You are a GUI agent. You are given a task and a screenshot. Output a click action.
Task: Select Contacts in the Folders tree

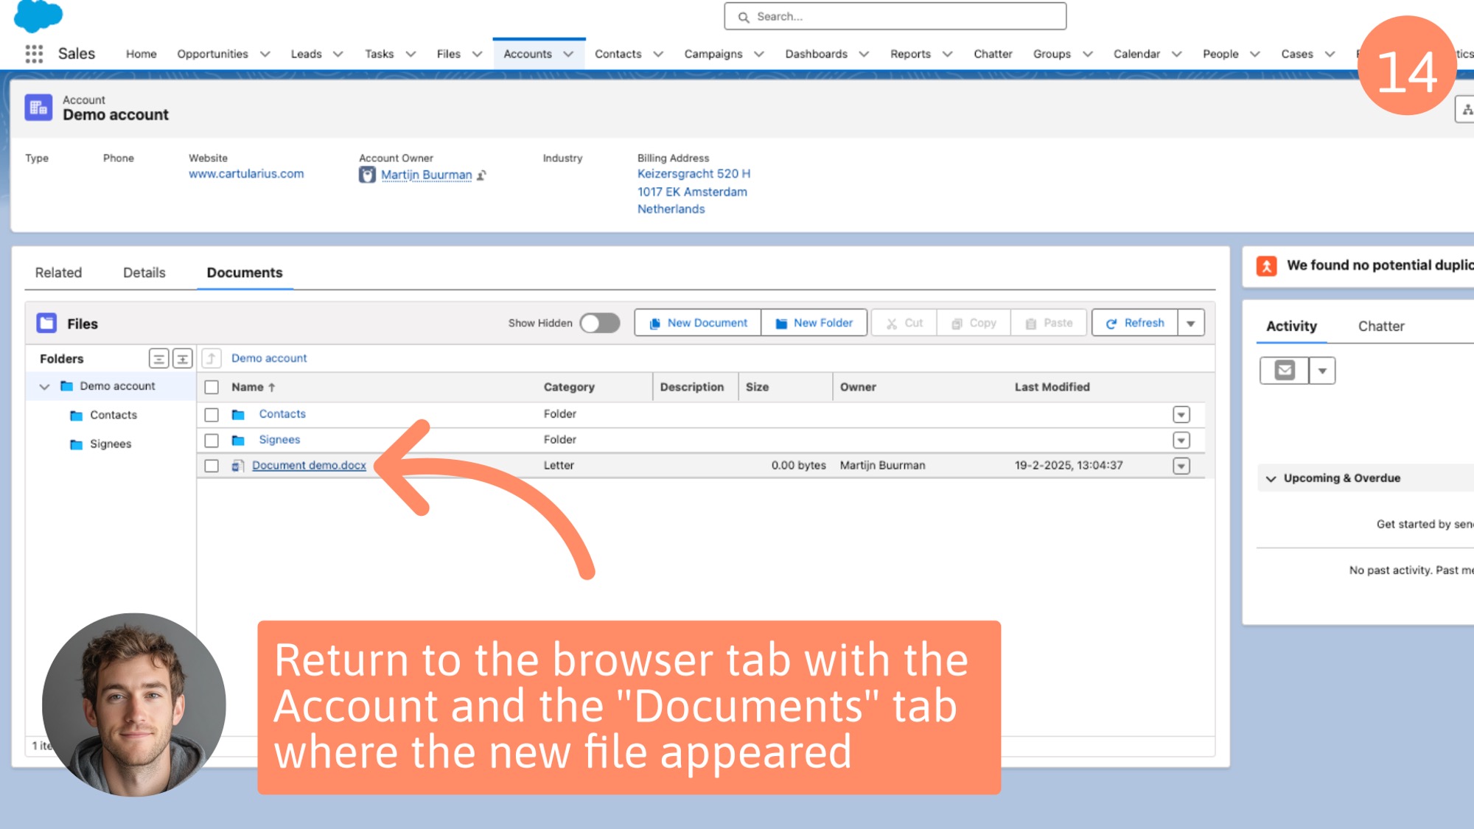113,415
